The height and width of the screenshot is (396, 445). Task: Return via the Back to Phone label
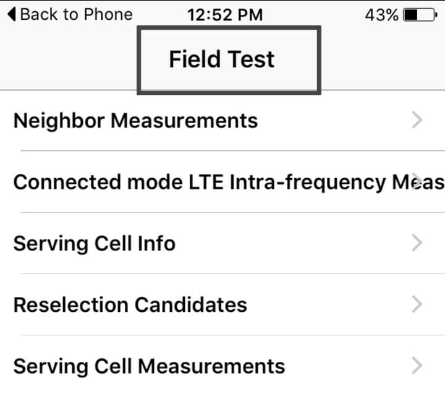pos(76,14)
